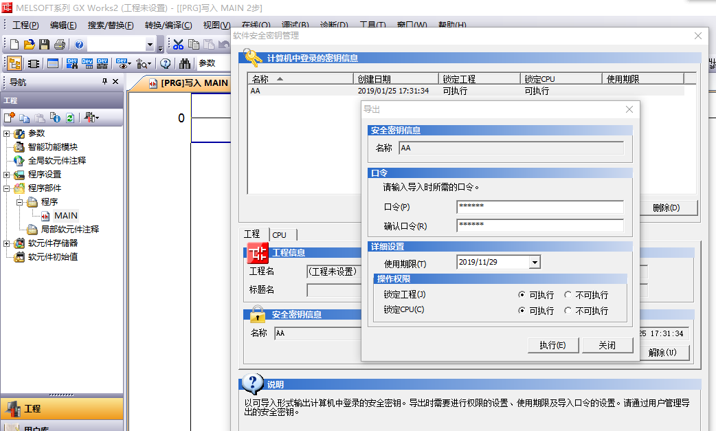Select 不可执行 for 锁定工程(J)
The width and height of the screenshot is (716, 431).
(568, 295)
